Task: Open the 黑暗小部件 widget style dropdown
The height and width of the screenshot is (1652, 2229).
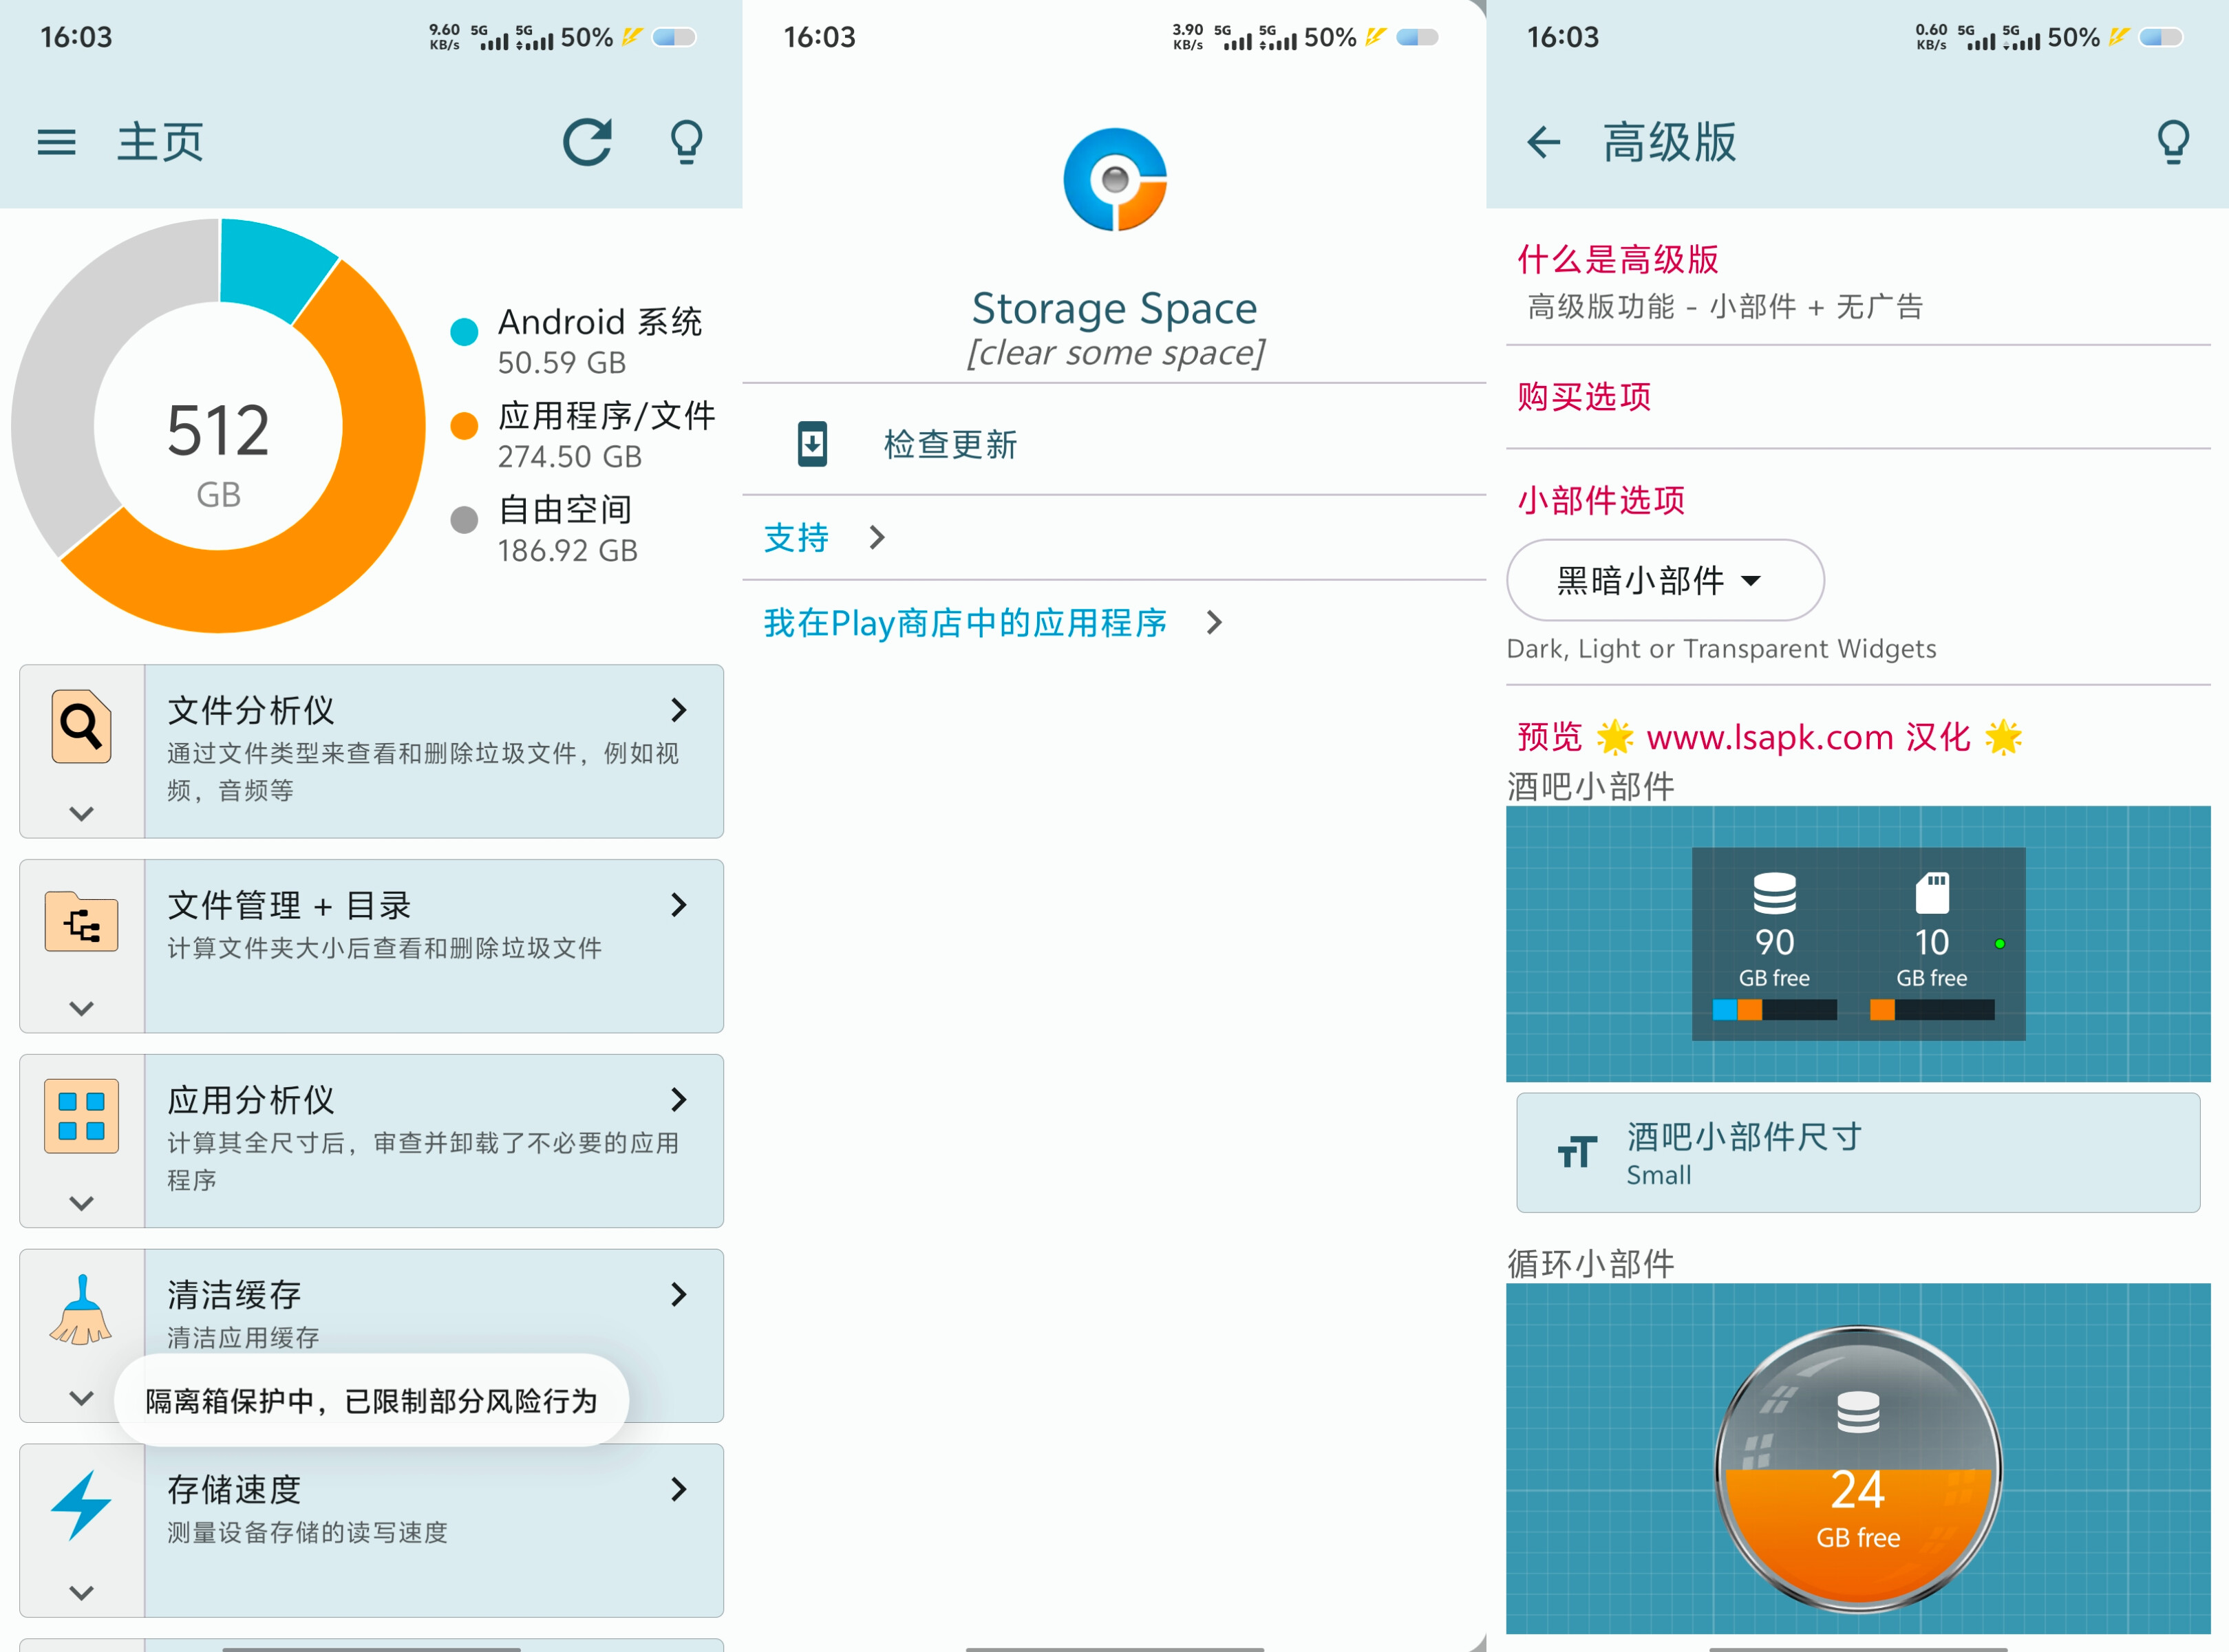Action: (1663, 580)
